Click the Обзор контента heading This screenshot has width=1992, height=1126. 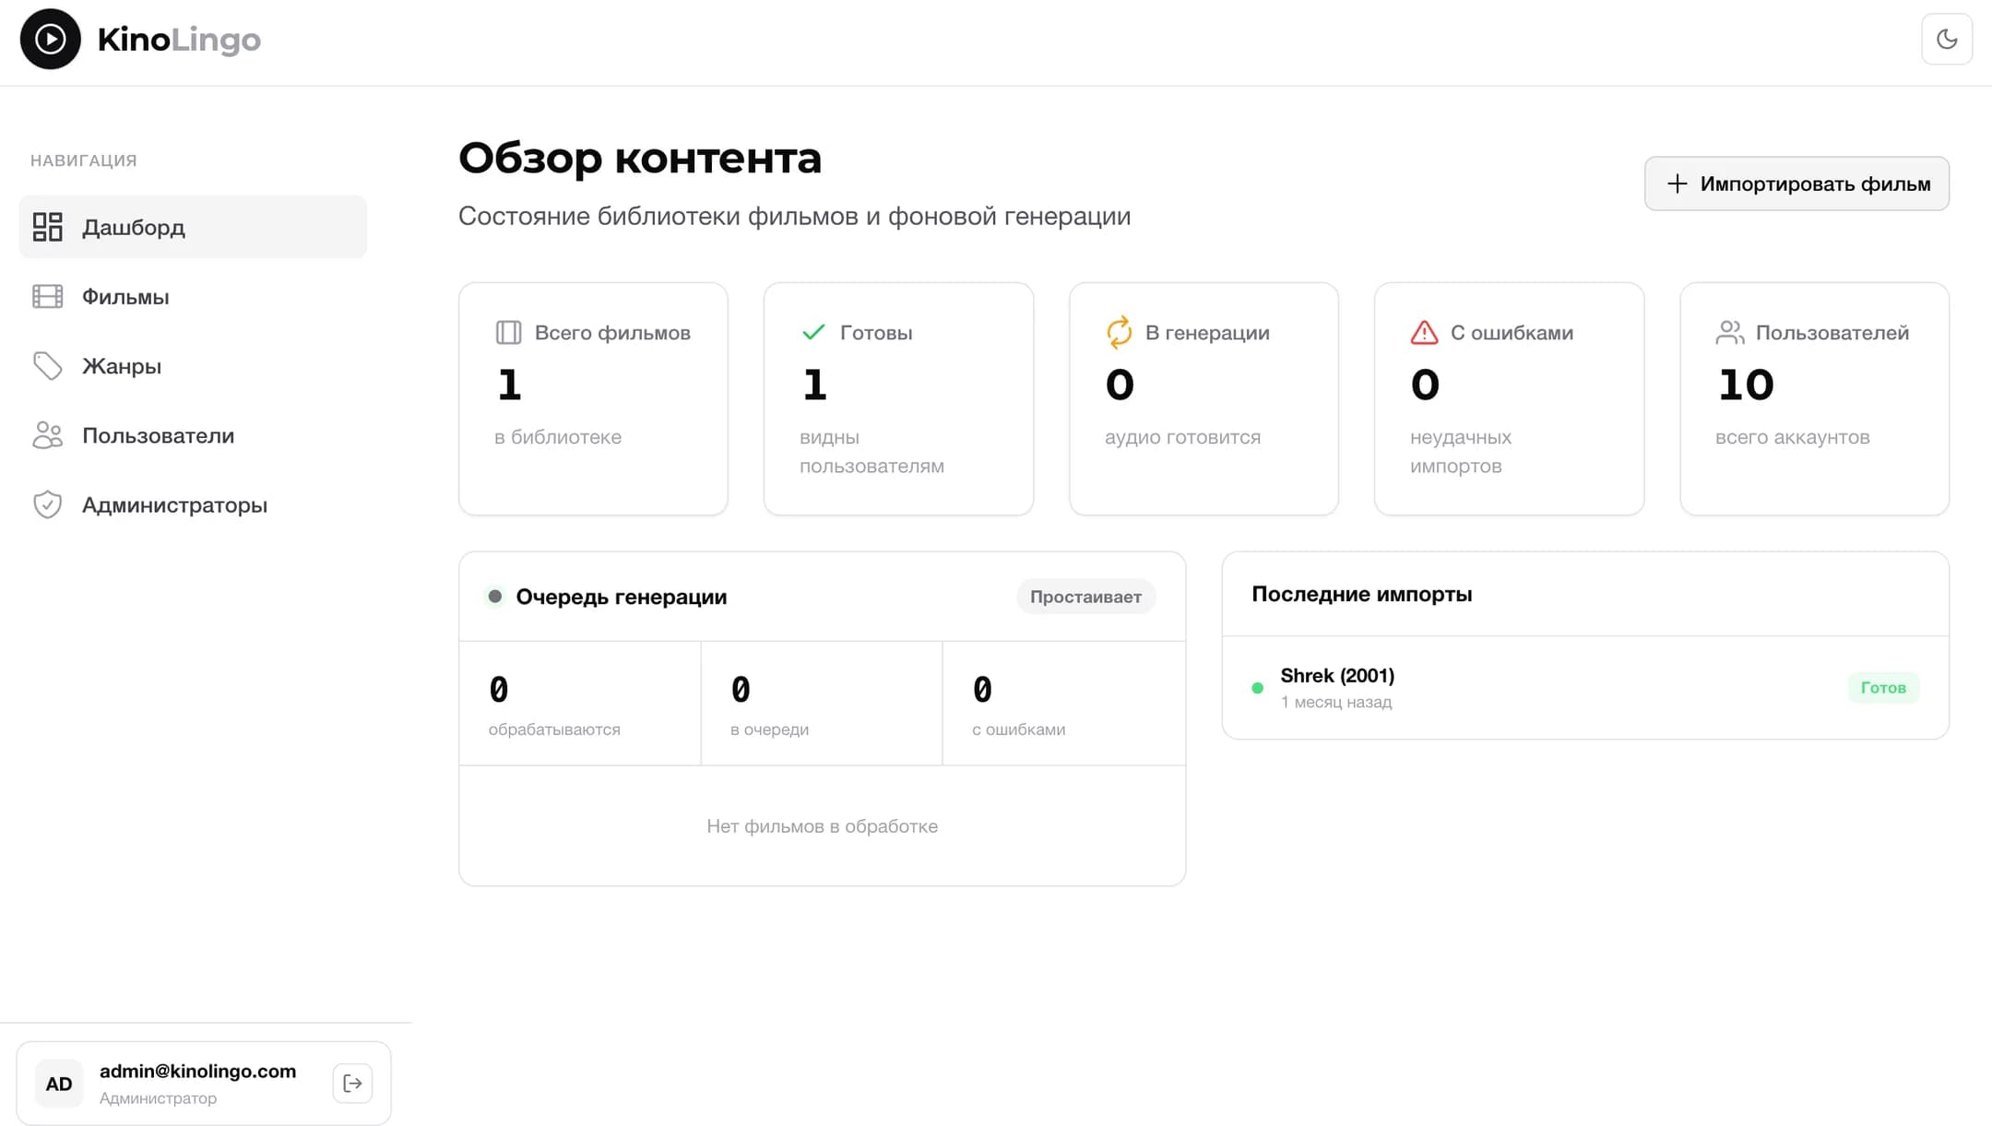pyautogui.click(x=639, y=158)
